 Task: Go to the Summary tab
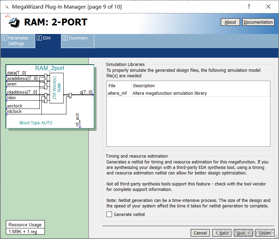77,41
